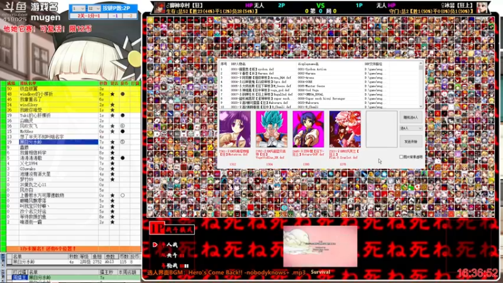Select the green '黑白分水岭' champion row

(76, 277)
